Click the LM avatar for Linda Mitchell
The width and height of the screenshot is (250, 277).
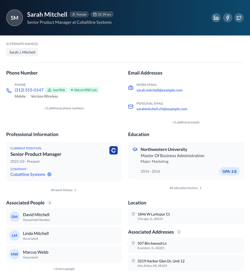[14, 236]
